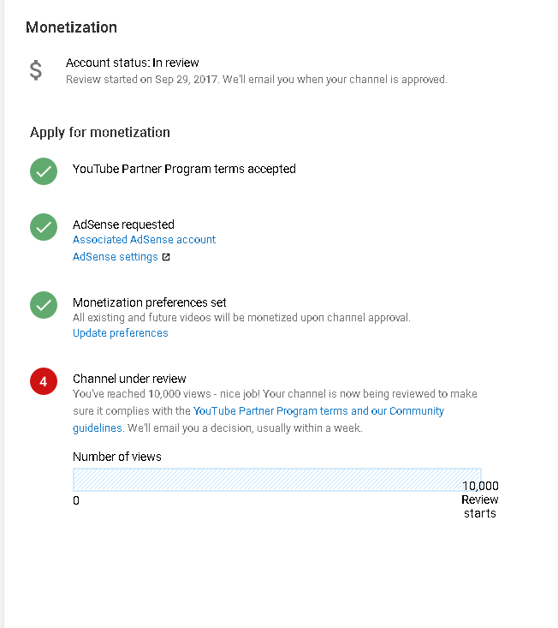
Task: Click the dollar sign monetization icon
Action: click(x=36, y=70)
